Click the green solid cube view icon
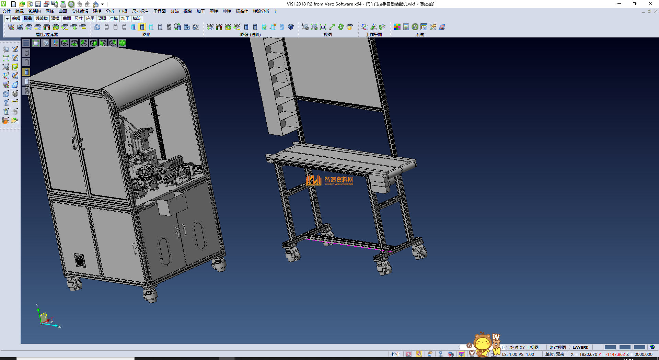Viewport: 659px width, 360px height. click(x=122, y=43)
